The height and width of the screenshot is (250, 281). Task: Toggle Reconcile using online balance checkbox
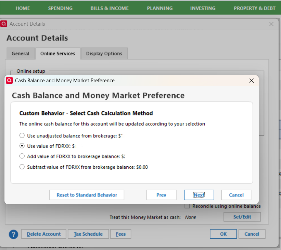click(x=187, y=206)
